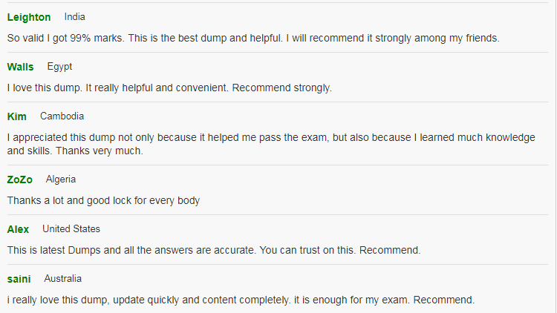Click the India country label
Screen dimensions: 557x313
pos(75,16)
